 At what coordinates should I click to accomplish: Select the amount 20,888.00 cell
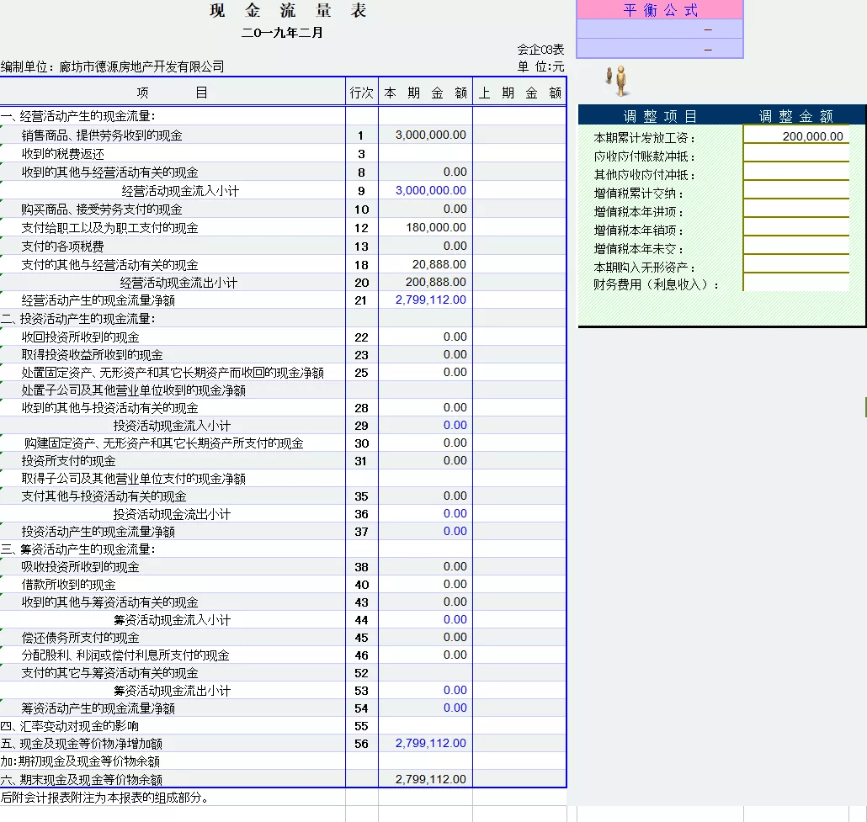425,264
